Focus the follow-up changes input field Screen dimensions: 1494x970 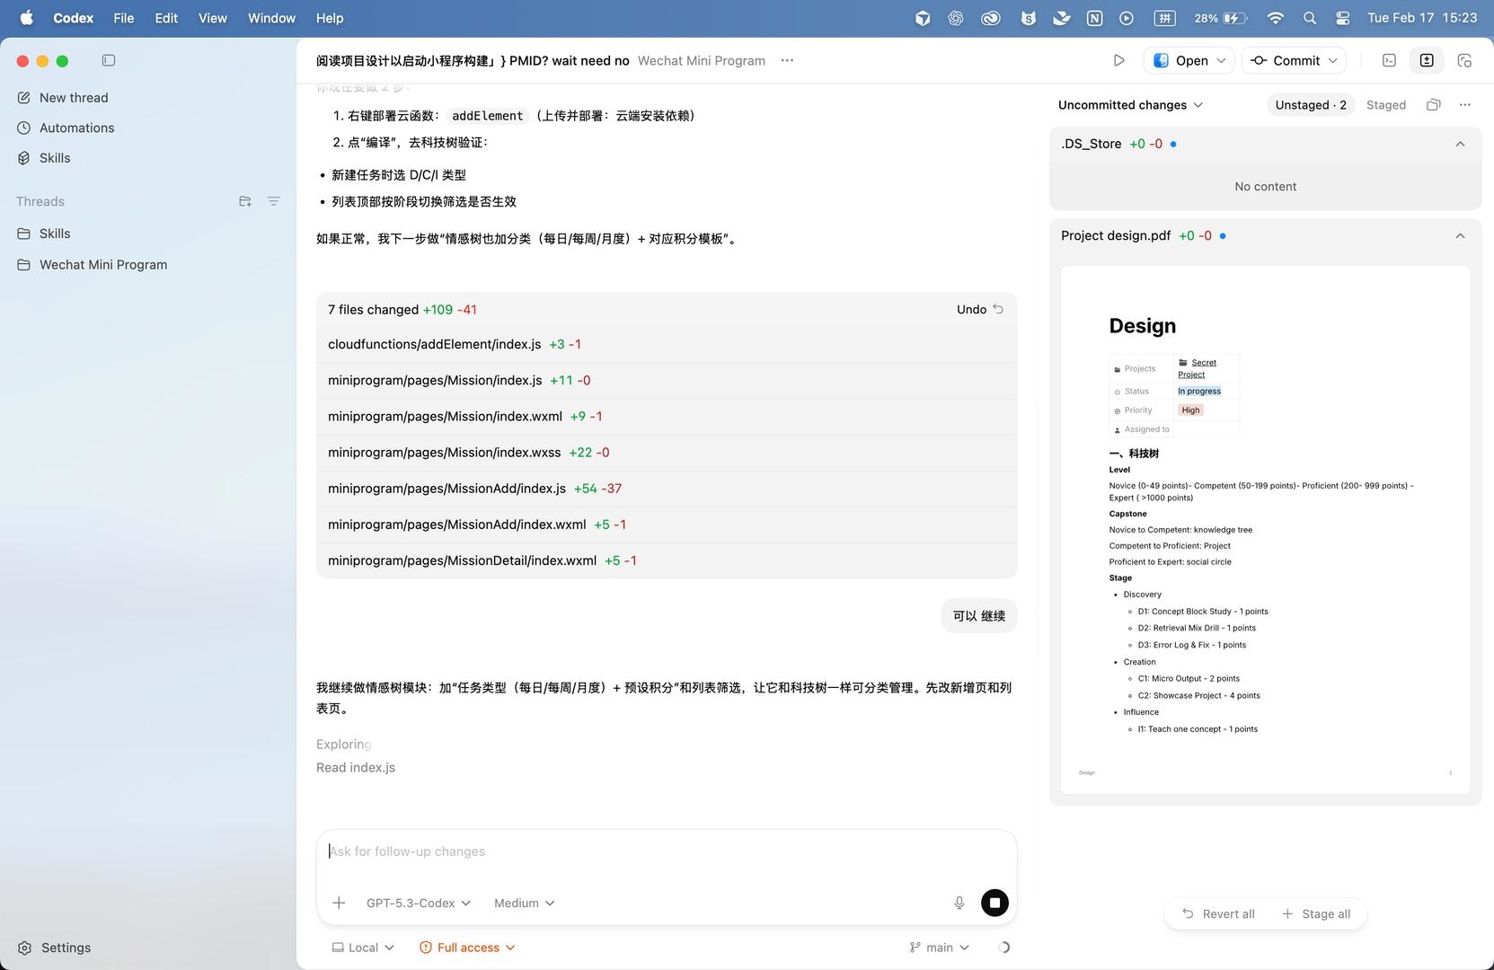[x=667, y=851]
